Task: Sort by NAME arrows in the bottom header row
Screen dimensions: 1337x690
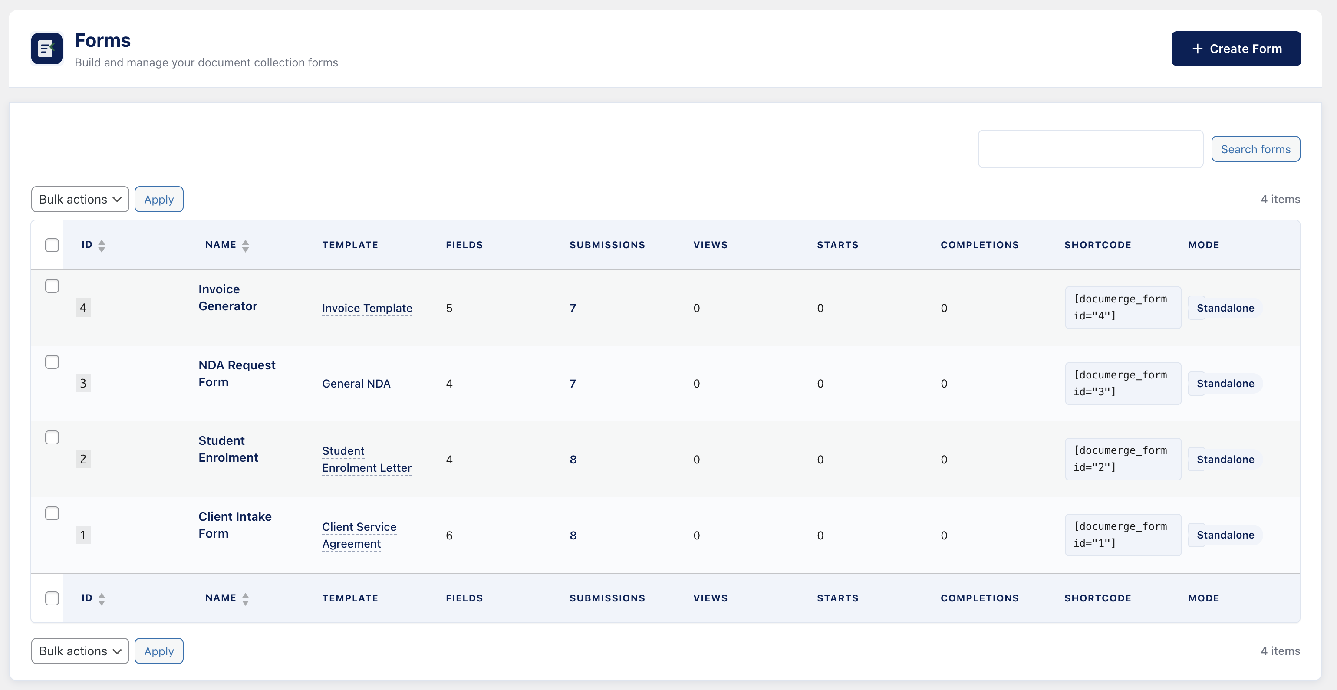Action: point(246,598)
